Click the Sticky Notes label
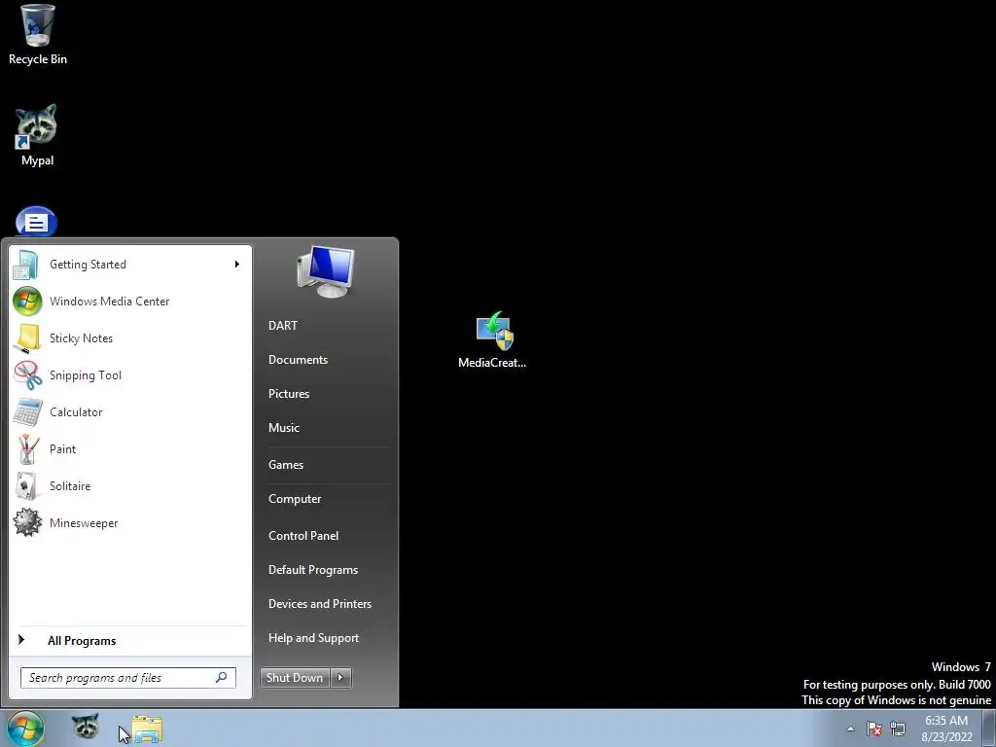The image size is (996, 747). (x=82, y=338)
